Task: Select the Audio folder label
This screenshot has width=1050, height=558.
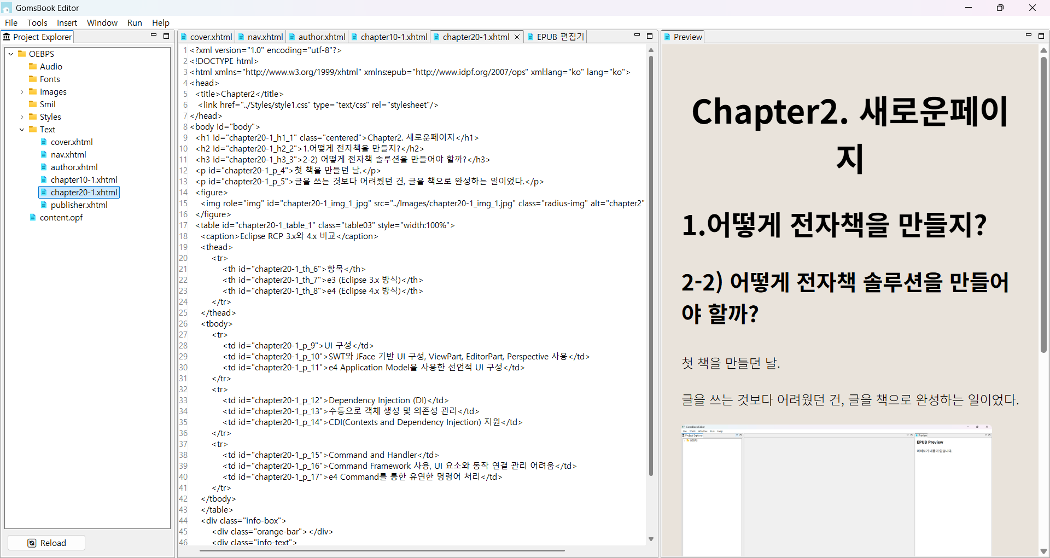Action: [x=51, y=66]
